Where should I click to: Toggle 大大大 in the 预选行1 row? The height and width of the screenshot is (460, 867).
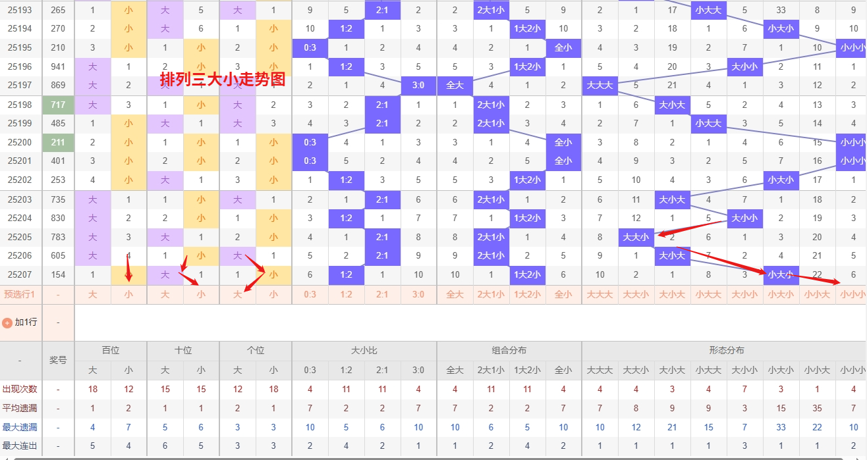(600, 295)
